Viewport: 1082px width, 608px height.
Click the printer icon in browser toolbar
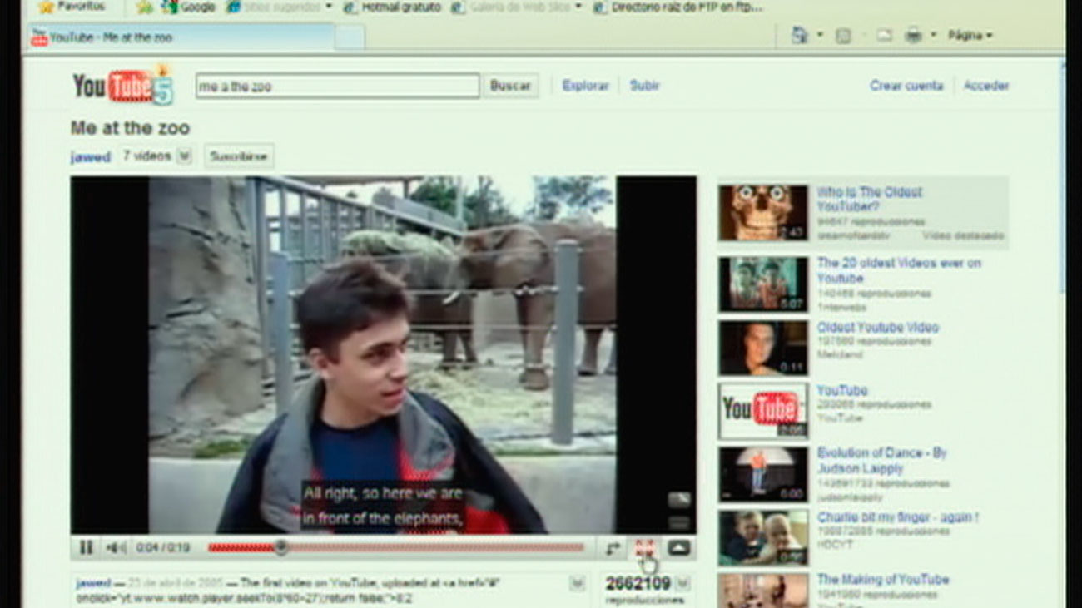913,35
